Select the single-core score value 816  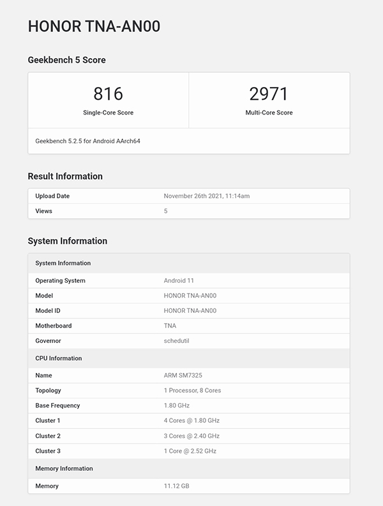pyautogui.click(x=109, y=94)
